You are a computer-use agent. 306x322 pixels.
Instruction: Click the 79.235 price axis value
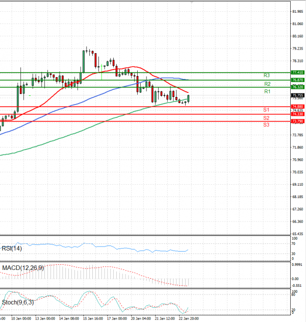298,48
